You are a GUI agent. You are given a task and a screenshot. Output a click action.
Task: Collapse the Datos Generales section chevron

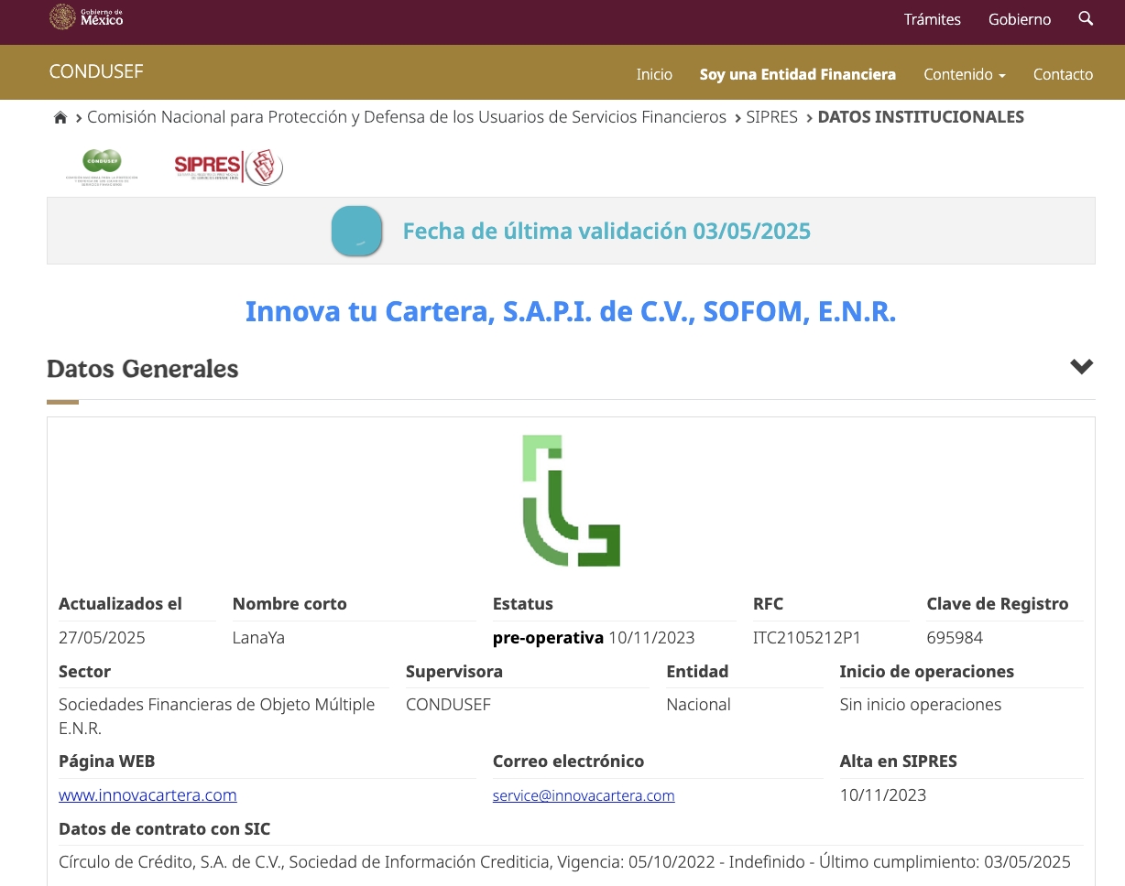pyautogui.click(x=1081, y=367)
